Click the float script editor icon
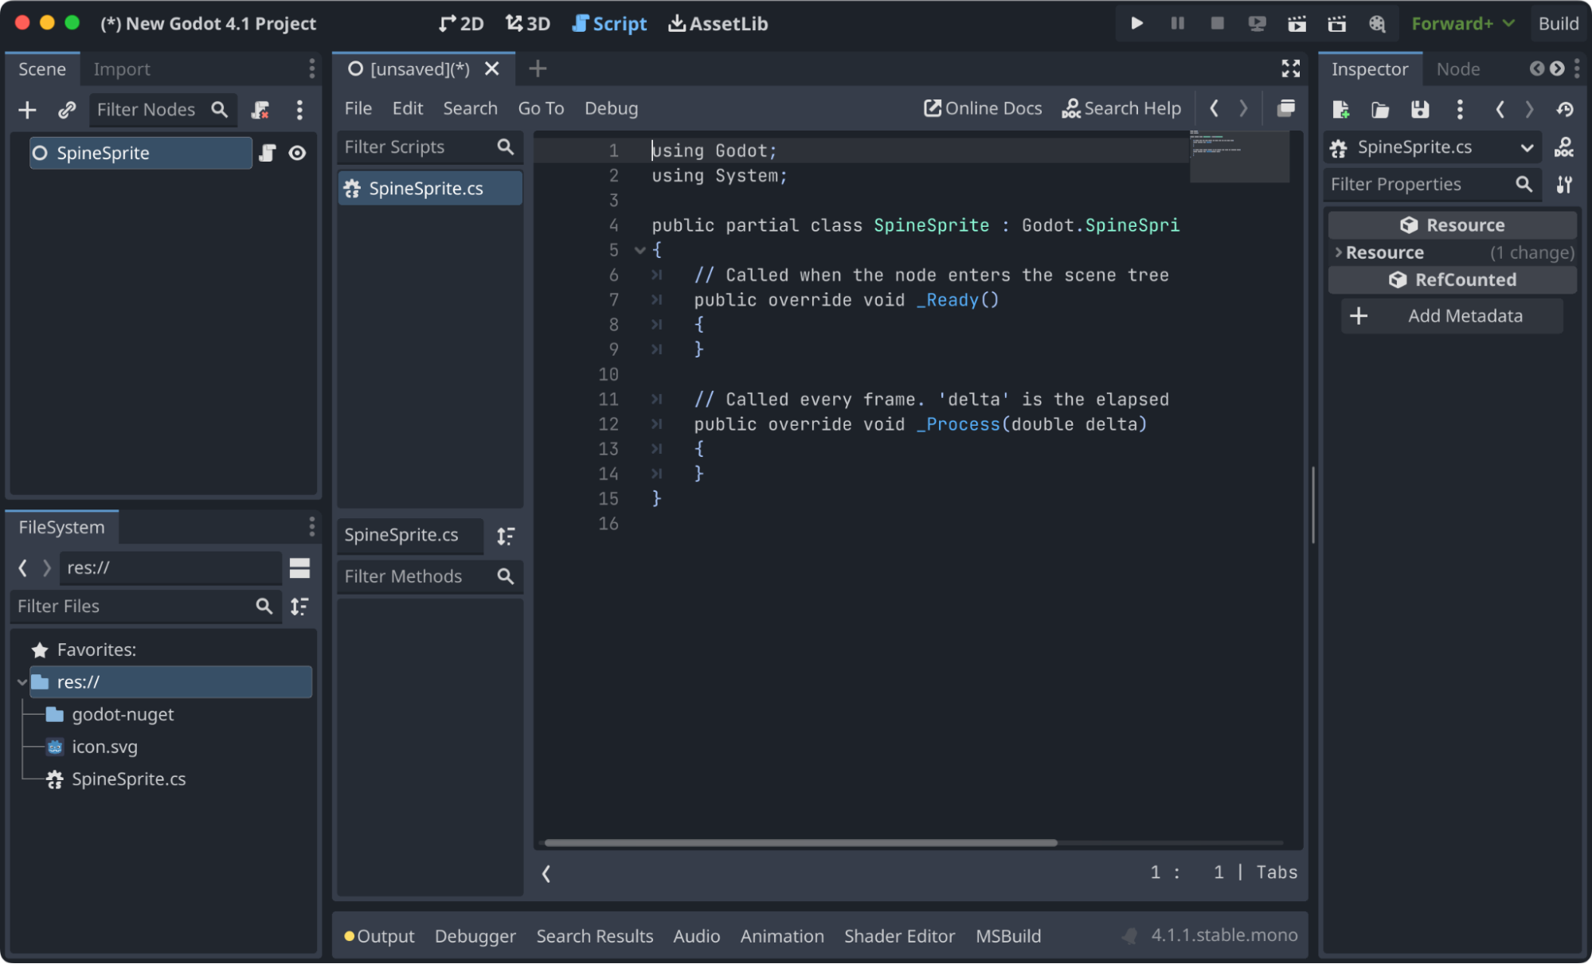Viewport: 1592px width, 964px height. pyautogui.click(x=1285, y=108)
